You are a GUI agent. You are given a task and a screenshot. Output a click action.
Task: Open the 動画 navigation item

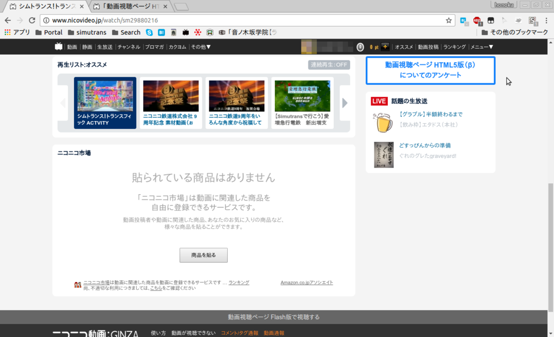point(72,47)
